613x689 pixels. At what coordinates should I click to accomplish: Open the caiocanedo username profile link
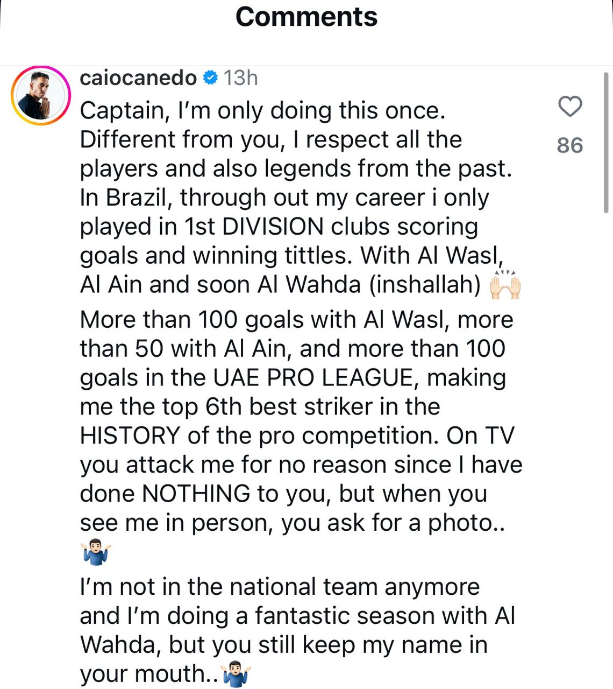click(x=138, y=79)
